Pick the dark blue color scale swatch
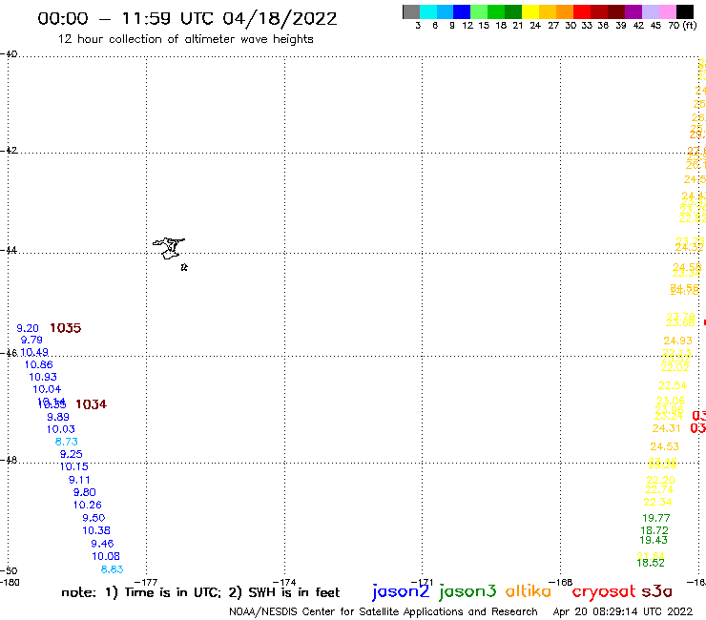This screenshot has width=706, height=620. pyautogui.click(x=463, y=11)
